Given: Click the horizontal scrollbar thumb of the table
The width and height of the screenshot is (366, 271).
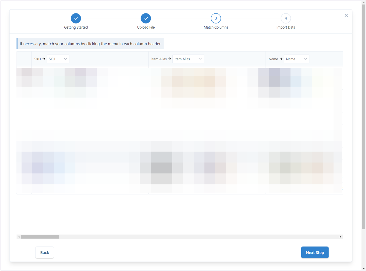Looking at the screenshot, I should pyautogui.click(x=40, y=237).
